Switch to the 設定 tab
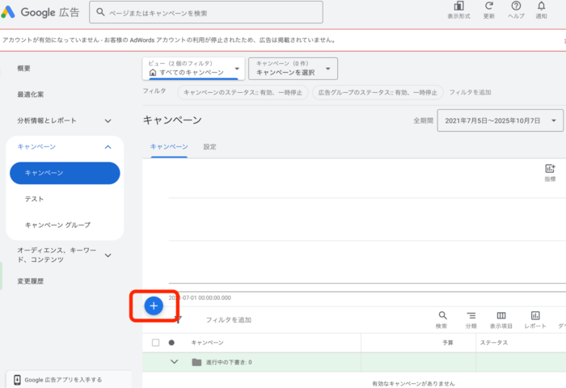This screenshot has width=566, height=388. click(209, 146)
